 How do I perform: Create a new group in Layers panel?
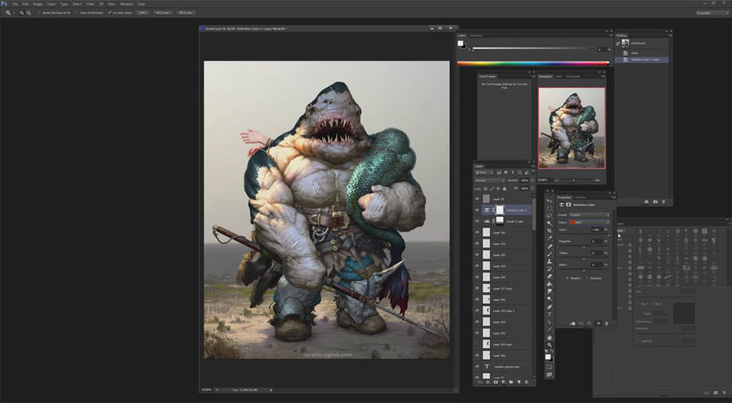[511, 382]
